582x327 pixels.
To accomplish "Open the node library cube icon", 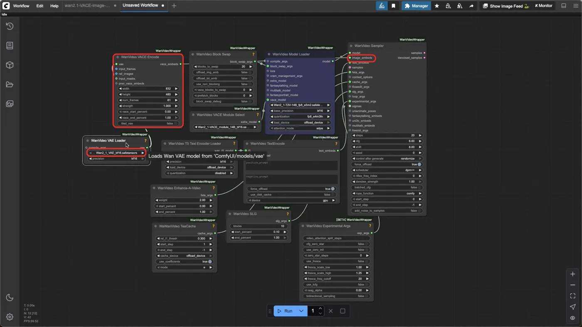I will pos(10,65).
